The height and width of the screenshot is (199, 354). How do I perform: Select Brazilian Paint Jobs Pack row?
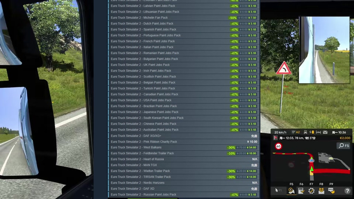[184, 106]
